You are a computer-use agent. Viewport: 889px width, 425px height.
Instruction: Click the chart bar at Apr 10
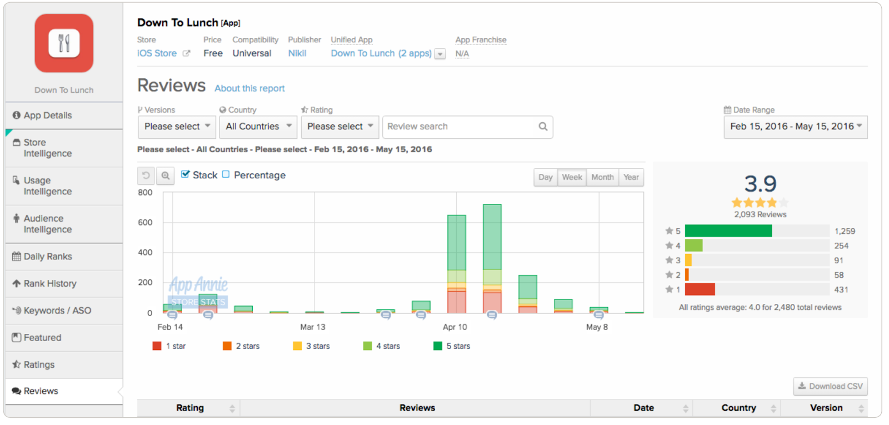[457, 264]
